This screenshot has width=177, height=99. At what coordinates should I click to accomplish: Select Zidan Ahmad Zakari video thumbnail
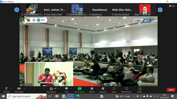point(32,10)
